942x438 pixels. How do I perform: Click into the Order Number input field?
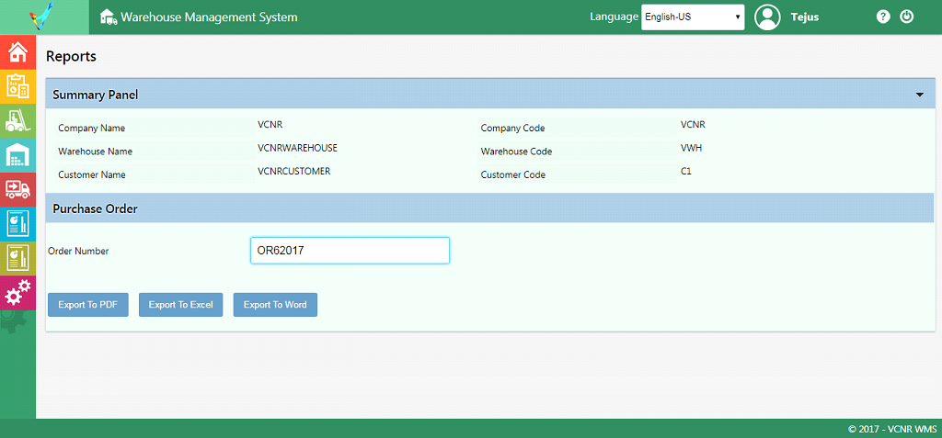tap(350, 250)
